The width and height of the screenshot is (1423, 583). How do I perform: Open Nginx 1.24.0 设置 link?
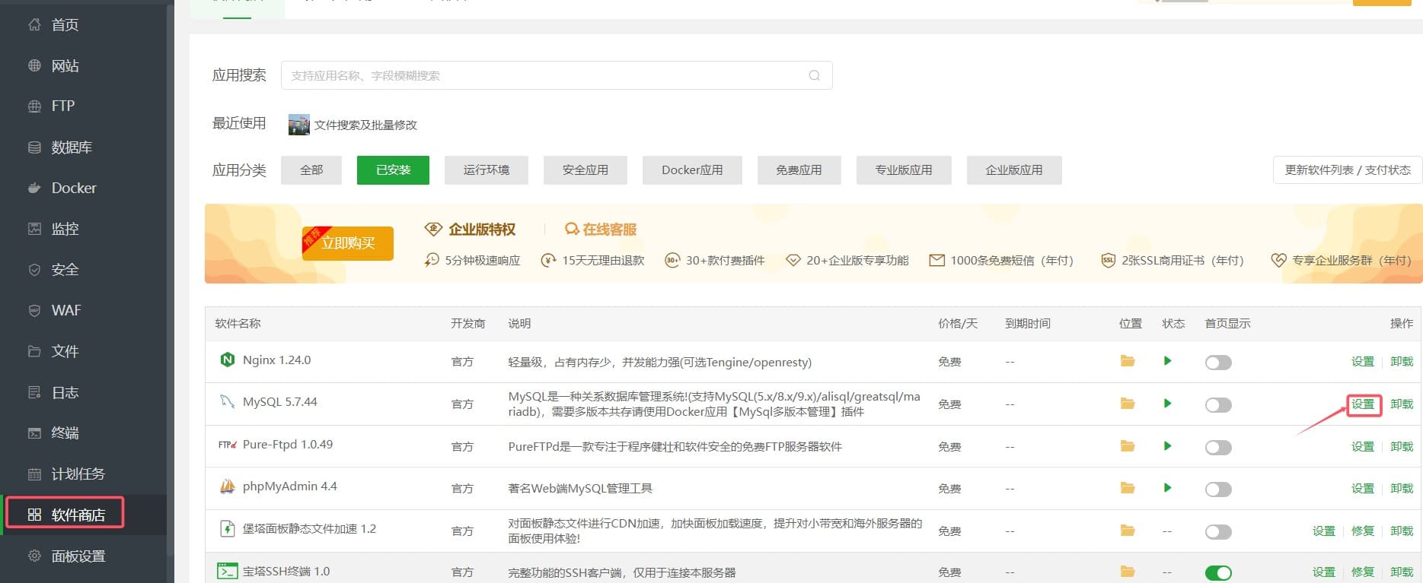1363,362
